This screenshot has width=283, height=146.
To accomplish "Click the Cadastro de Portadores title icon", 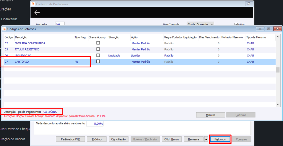I will pos(33,4).
